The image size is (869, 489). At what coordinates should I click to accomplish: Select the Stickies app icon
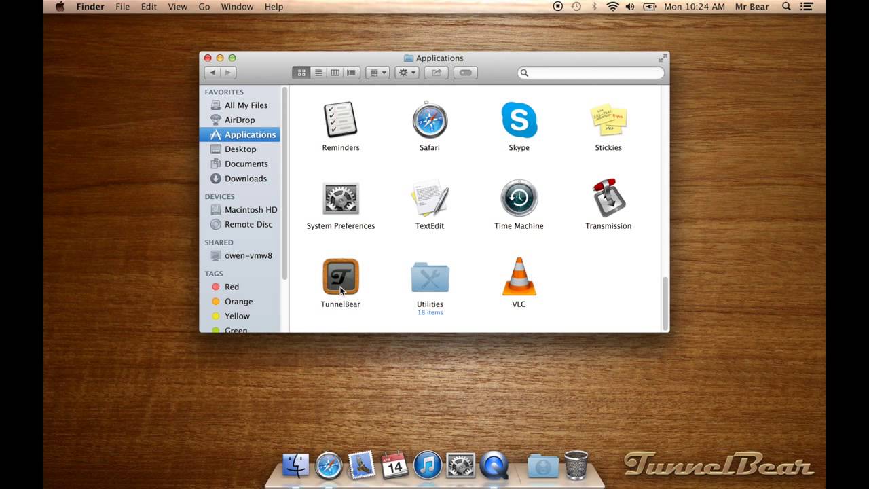[608, 120]
